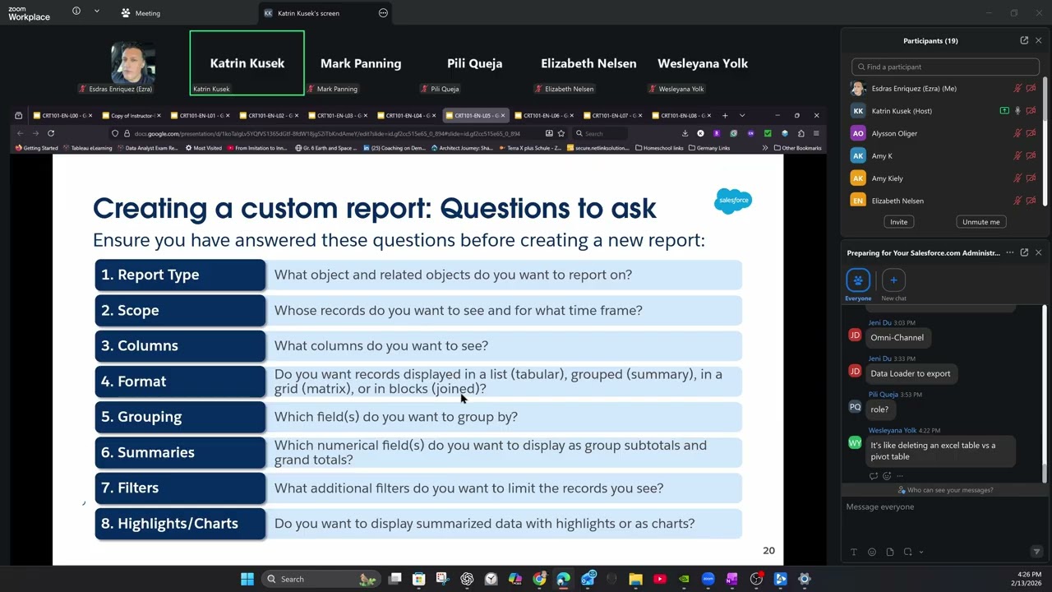Open the emoji picker in chat composer

point(872,552)
